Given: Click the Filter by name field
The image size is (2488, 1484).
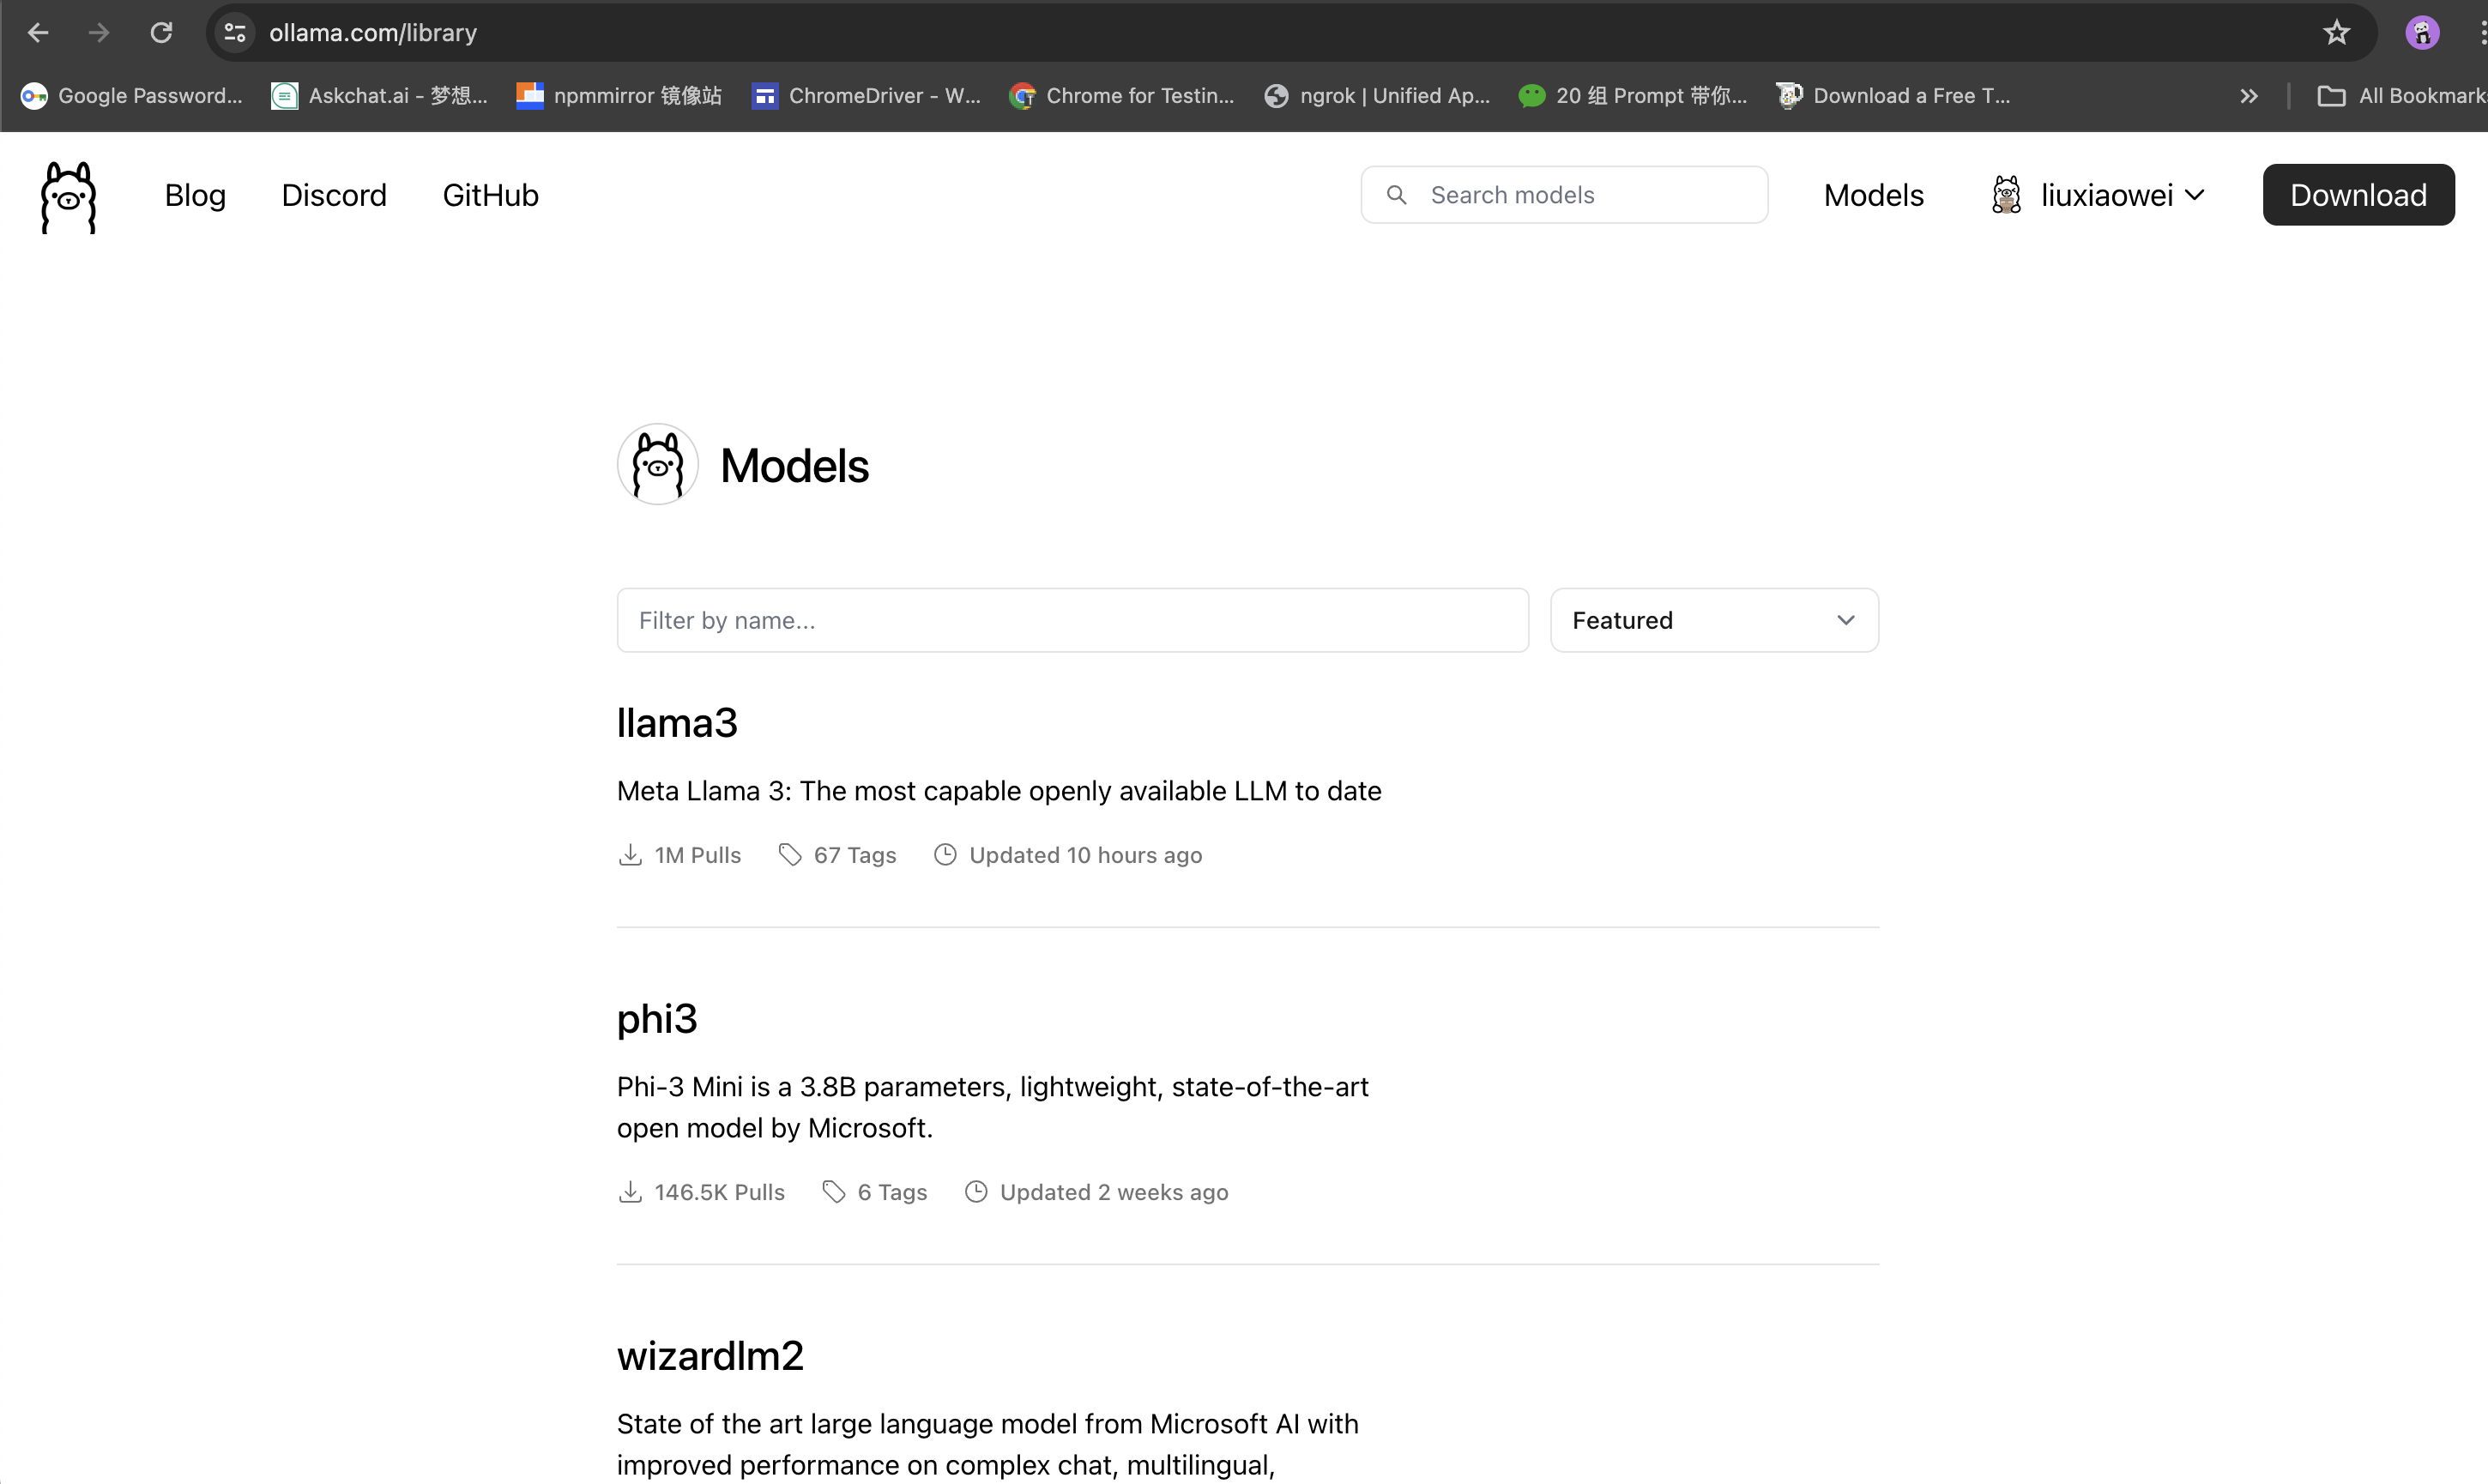Looking at the screenshot, I should pos(1072,621).
